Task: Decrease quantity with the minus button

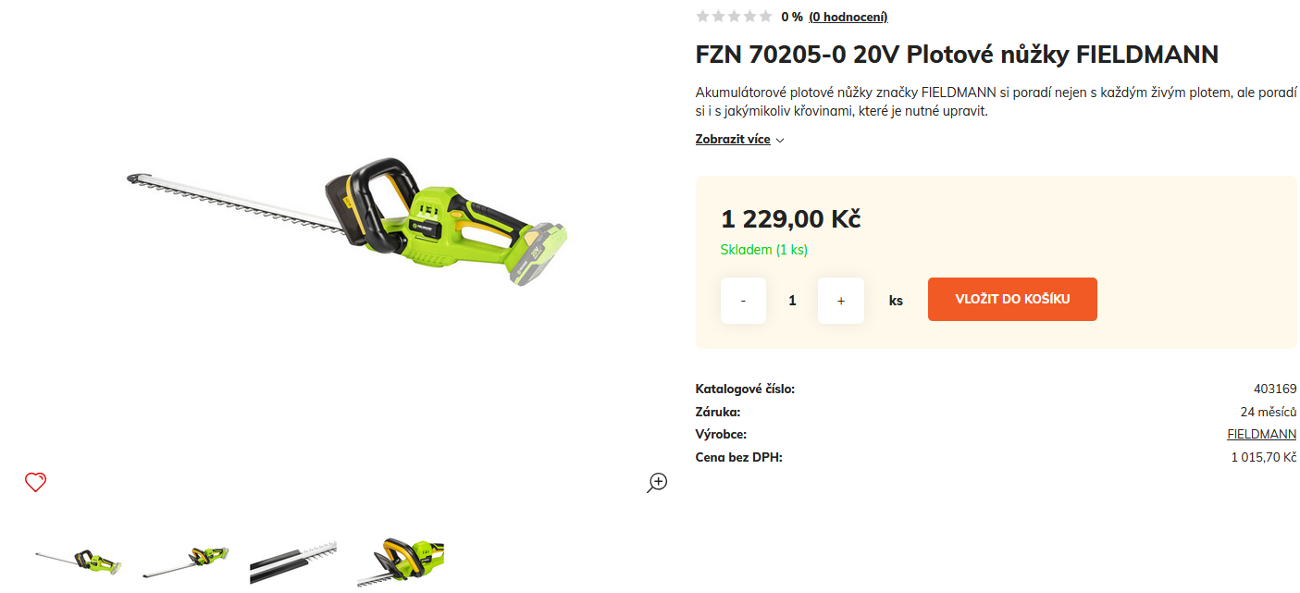Action: coord(743,301)
